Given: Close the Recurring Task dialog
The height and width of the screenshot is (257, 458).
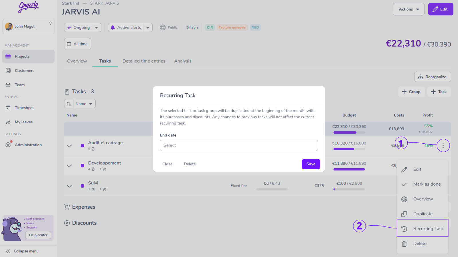Looking at the screenshot, I should coord(167,164).
